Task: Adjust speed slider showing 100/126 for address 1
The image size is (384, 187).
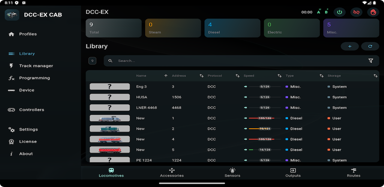Action: pos(265,118)
